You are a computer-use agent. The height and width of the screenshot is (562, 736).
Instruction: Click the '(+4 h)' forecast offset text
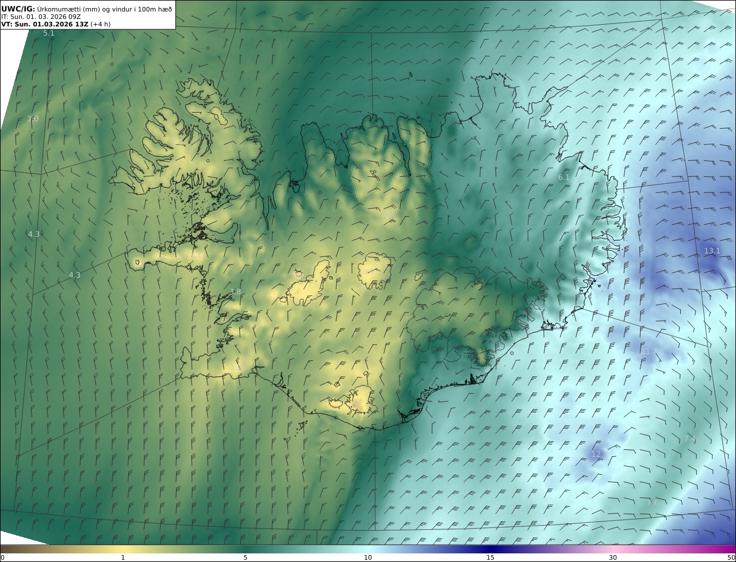click(101, 24)
